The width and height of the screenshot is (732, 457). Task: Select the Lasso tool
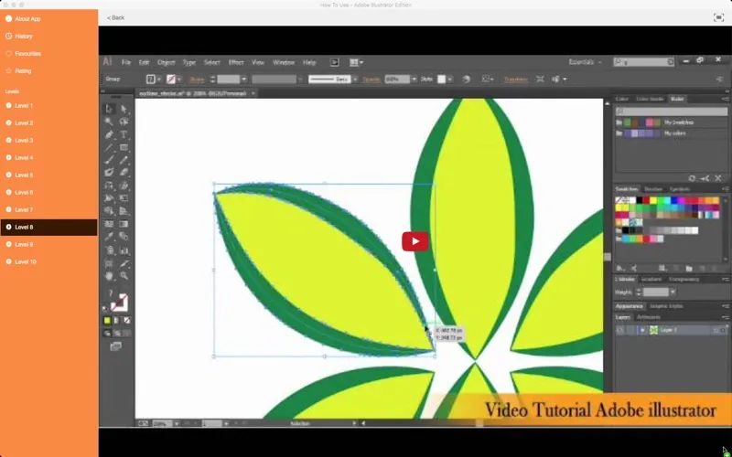point(124,122)
